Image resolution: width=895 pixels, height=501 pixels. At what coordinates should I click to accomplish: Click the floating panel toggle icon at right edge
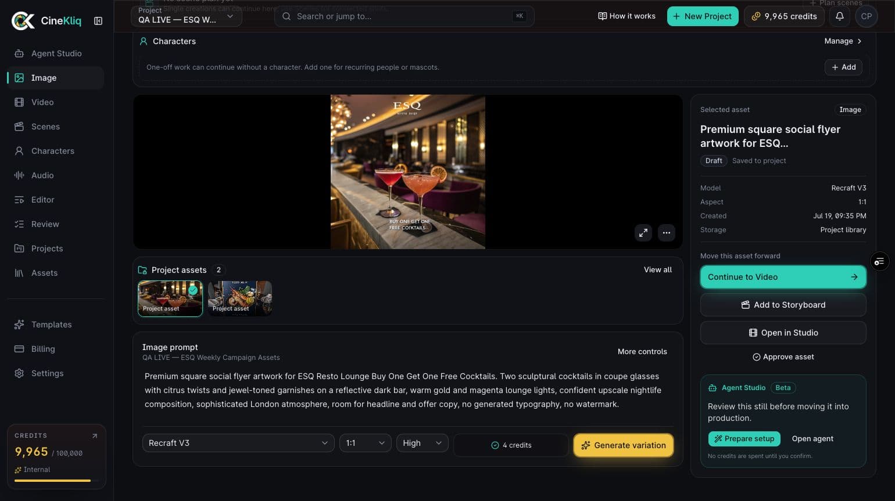coord(879,262)
